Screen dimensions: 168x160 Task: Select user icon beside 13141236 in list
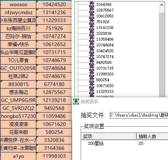tap(92, 28)
